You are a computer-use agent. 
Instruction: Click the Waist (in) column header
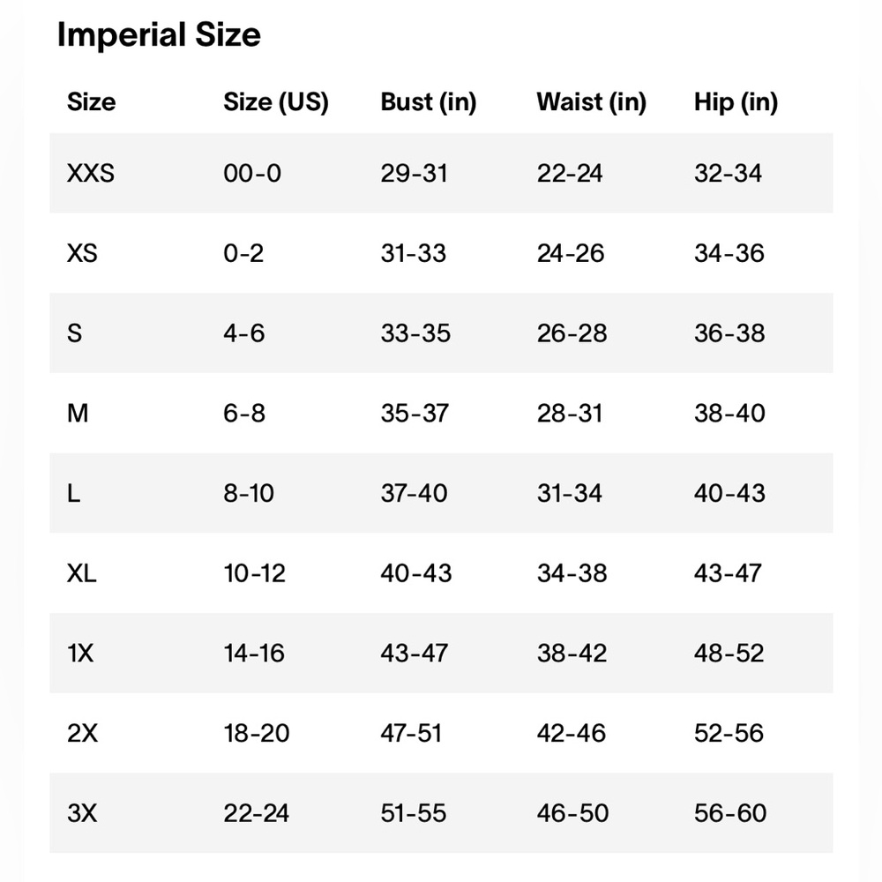592,102
